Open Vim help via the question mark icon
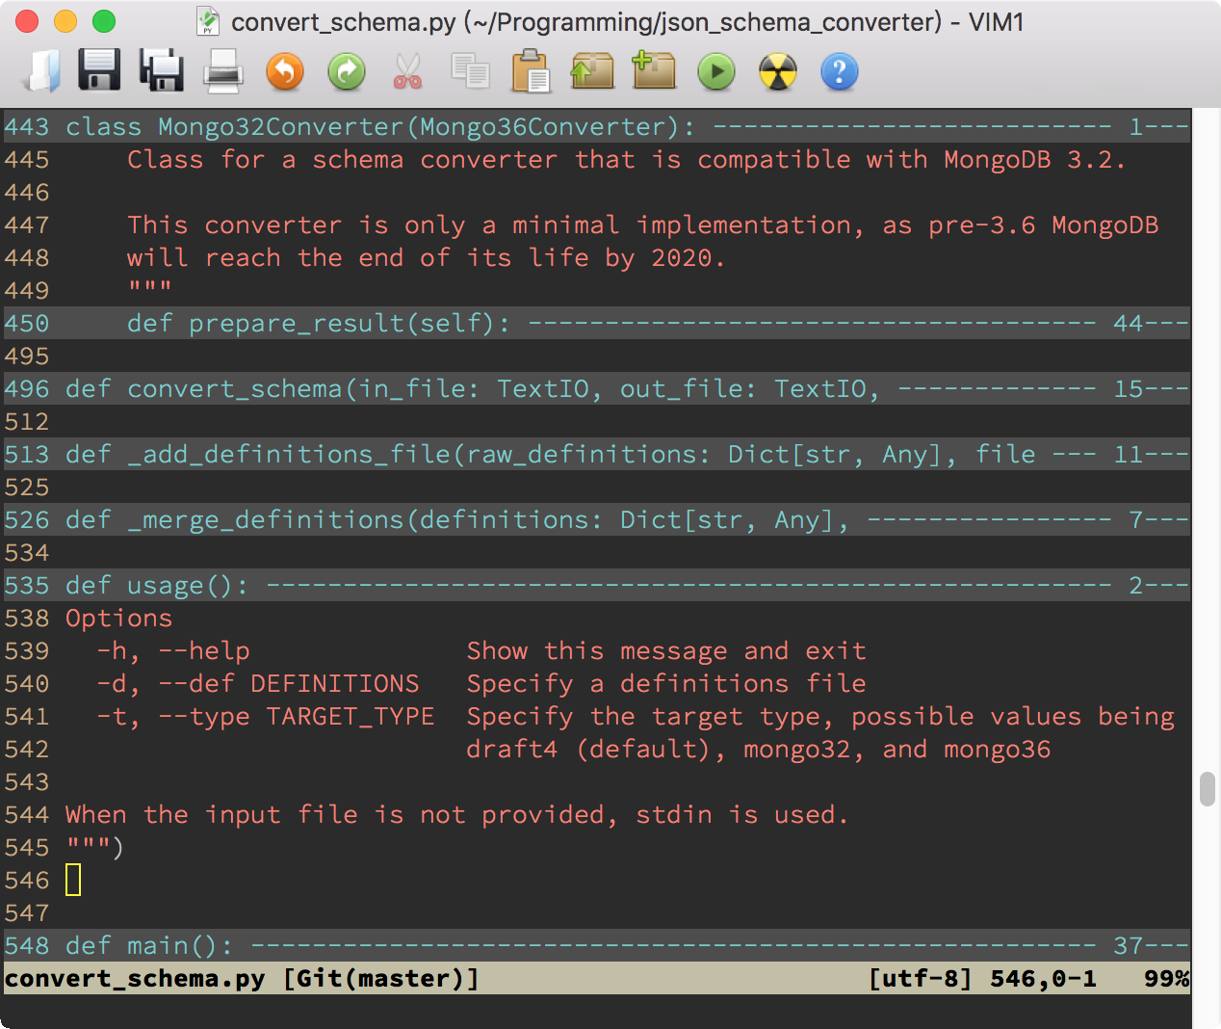The width and height of the screenshot is (1221, 1029). click(x=839, y=71)
